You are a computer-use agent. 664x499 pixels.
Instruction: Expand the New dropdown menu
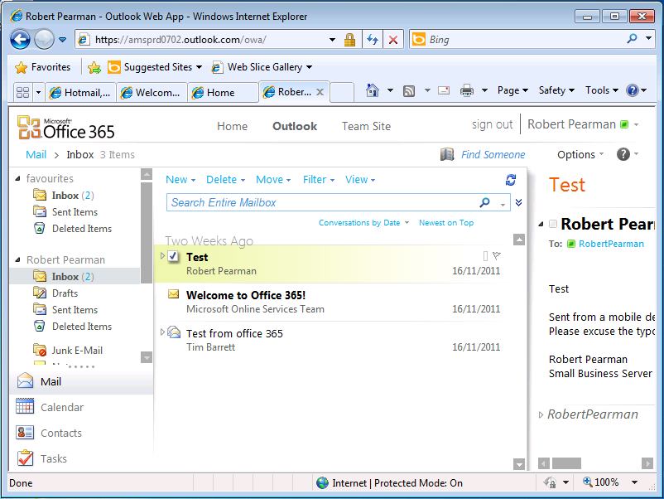coord(180,180)
